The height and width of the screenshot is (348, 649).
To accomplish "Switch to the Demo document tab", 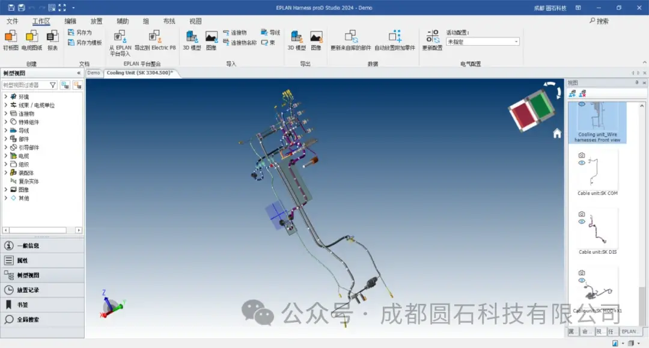I will tap(94, 73).
